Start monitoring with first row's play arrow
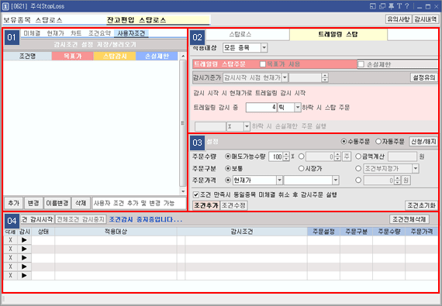This screenshot has height=306, width=442. click(x=24, y=240)
